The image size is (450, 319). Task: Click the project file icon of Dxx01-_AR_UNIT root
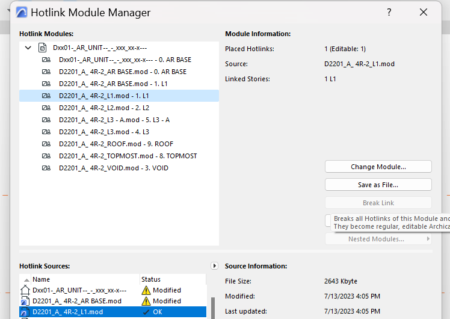click(42, 48)
